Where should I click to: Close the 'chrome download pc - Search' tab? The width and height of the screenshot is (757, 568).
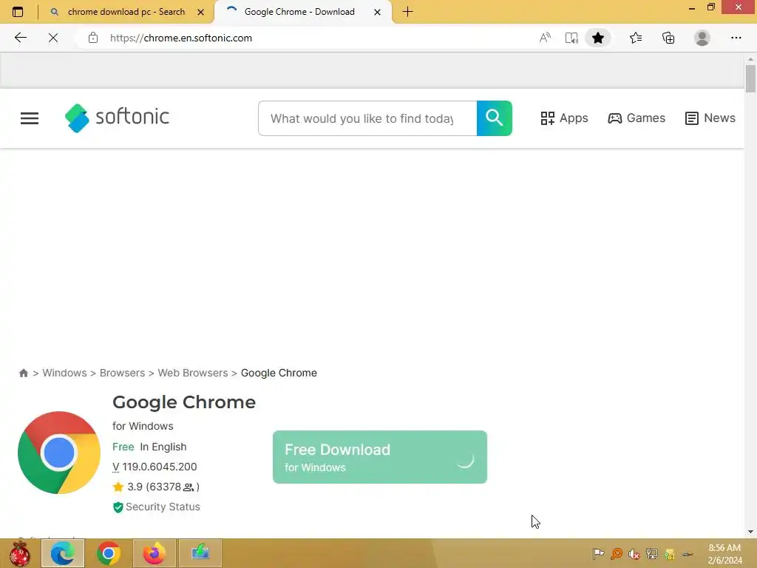(x=201, y=12)
